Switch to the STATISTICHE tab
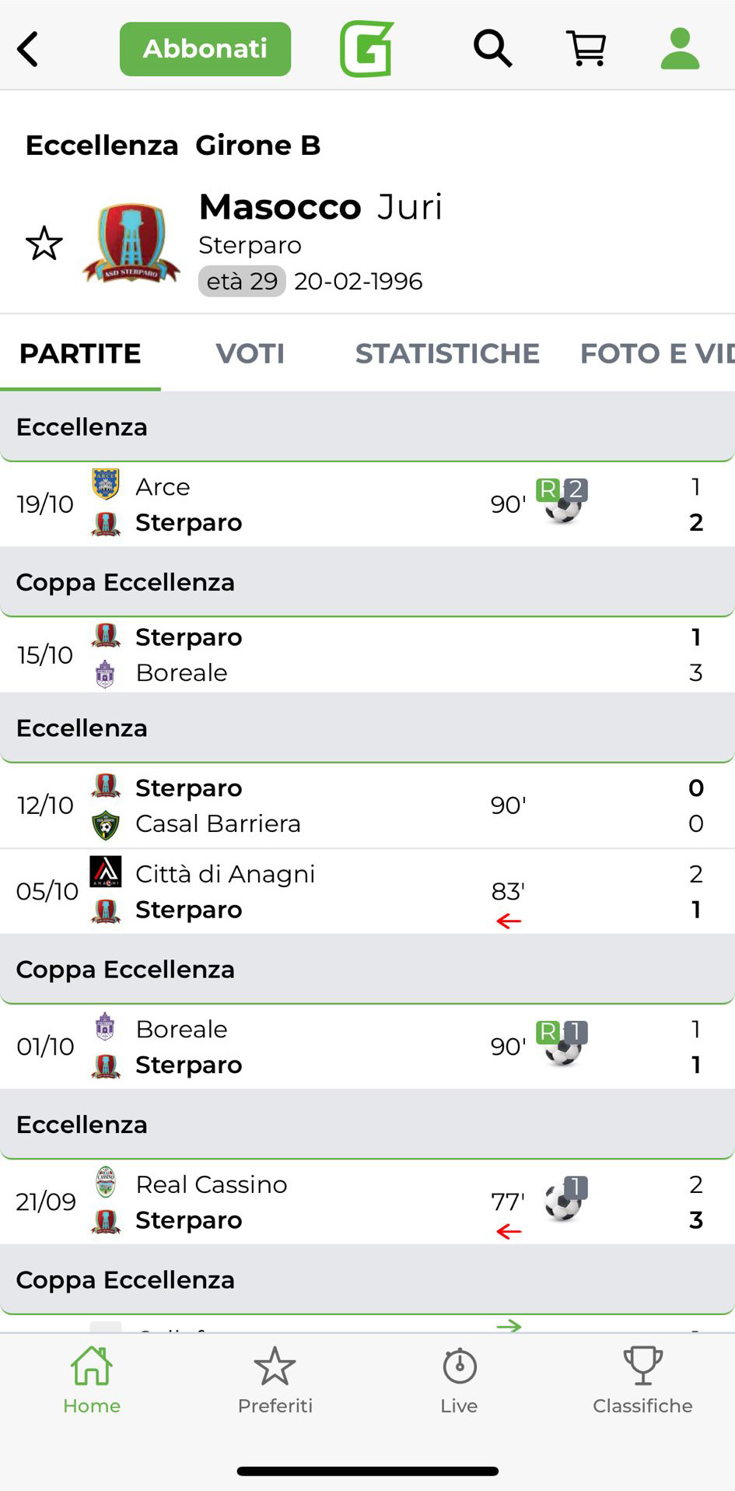 pos(447,353)
